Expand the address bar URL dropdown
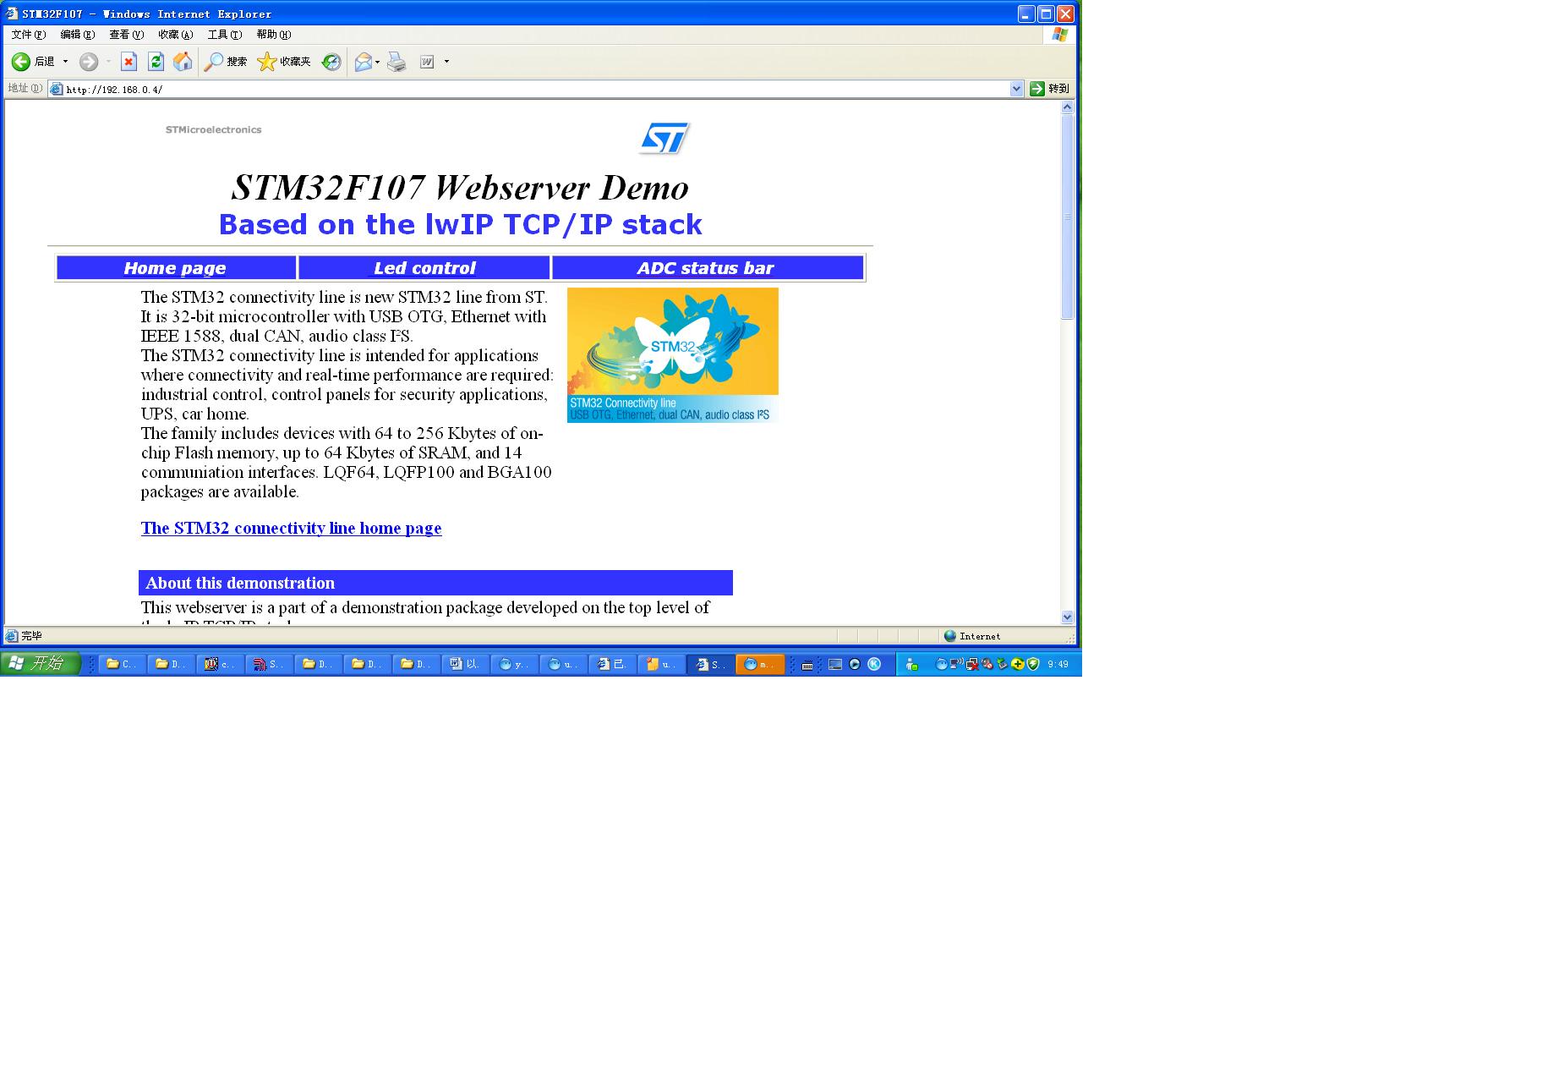The image size is (1564, 1075). [x=1016, y=89]
